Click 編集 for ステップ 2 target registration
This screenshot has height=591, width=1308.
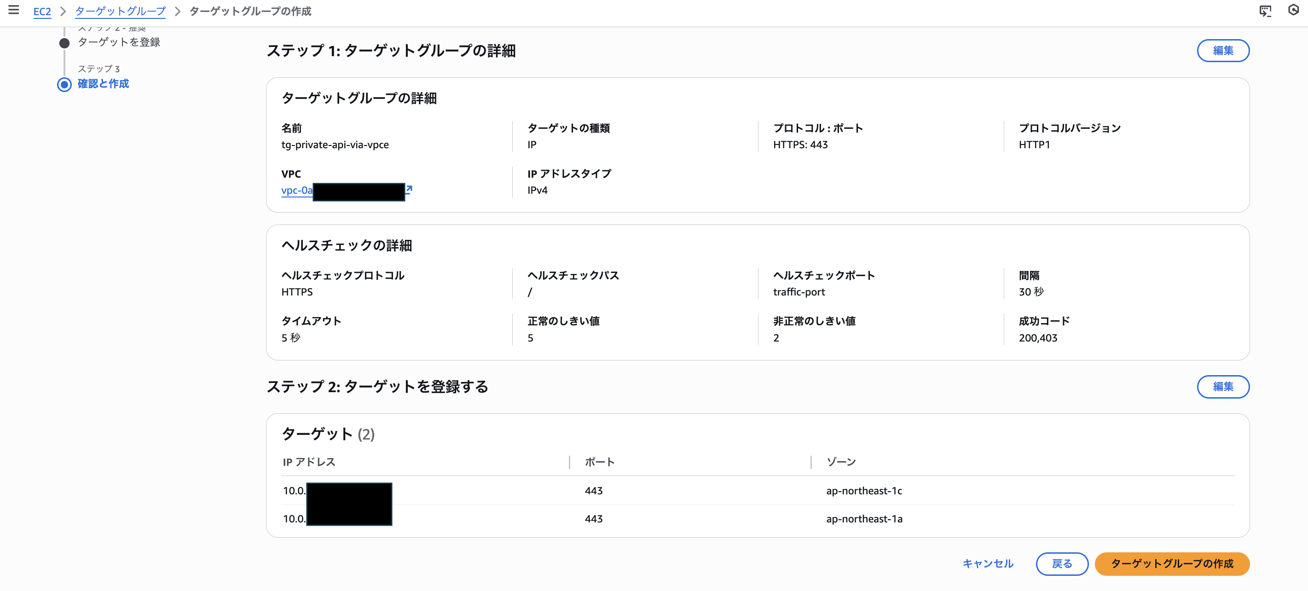(1223, 387)
